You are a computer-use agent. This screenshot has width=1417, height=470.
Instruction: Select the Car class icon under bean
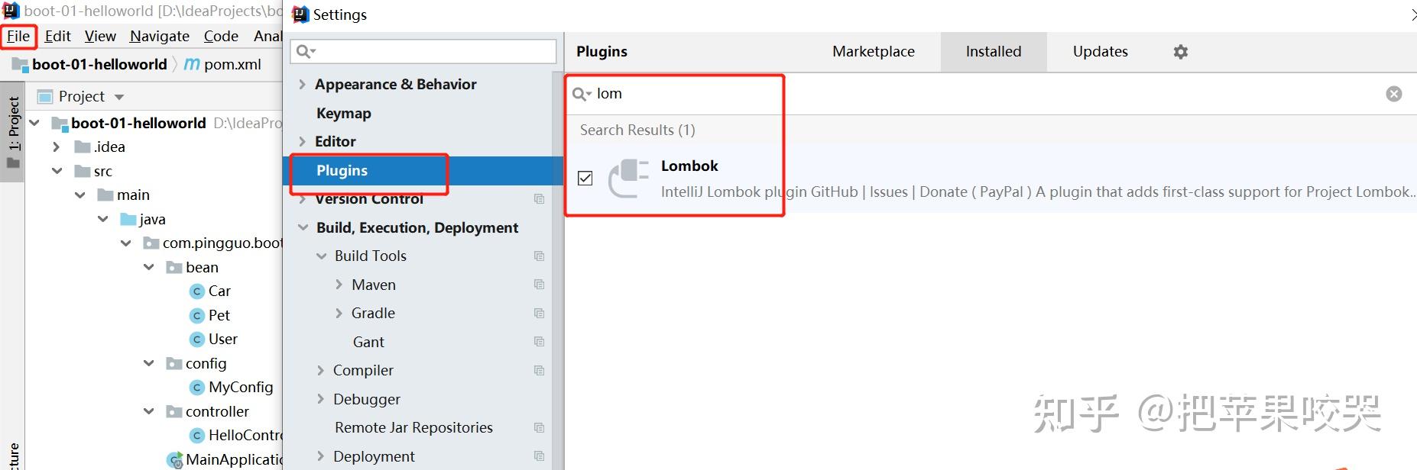[x=197, y=291]
